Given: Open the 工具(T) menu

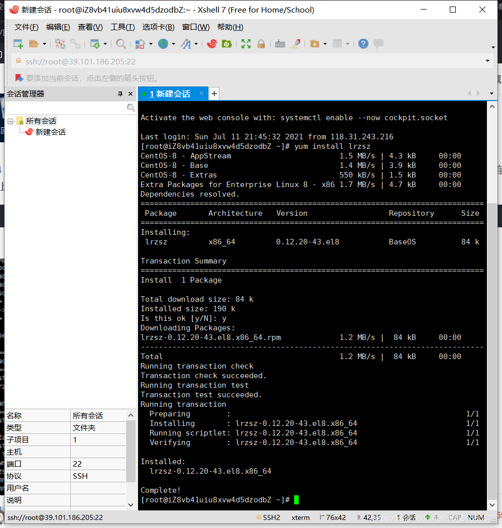Looking at the screenshot, I should [122, 27].
